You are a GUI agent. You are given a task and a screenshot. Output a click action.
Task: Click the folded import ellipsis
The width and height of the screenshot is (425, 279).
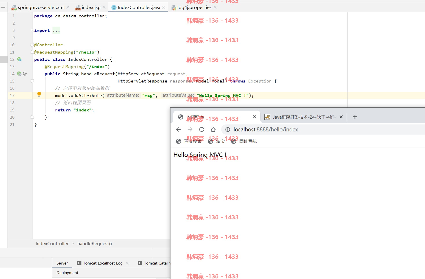(x=56, y=30)
